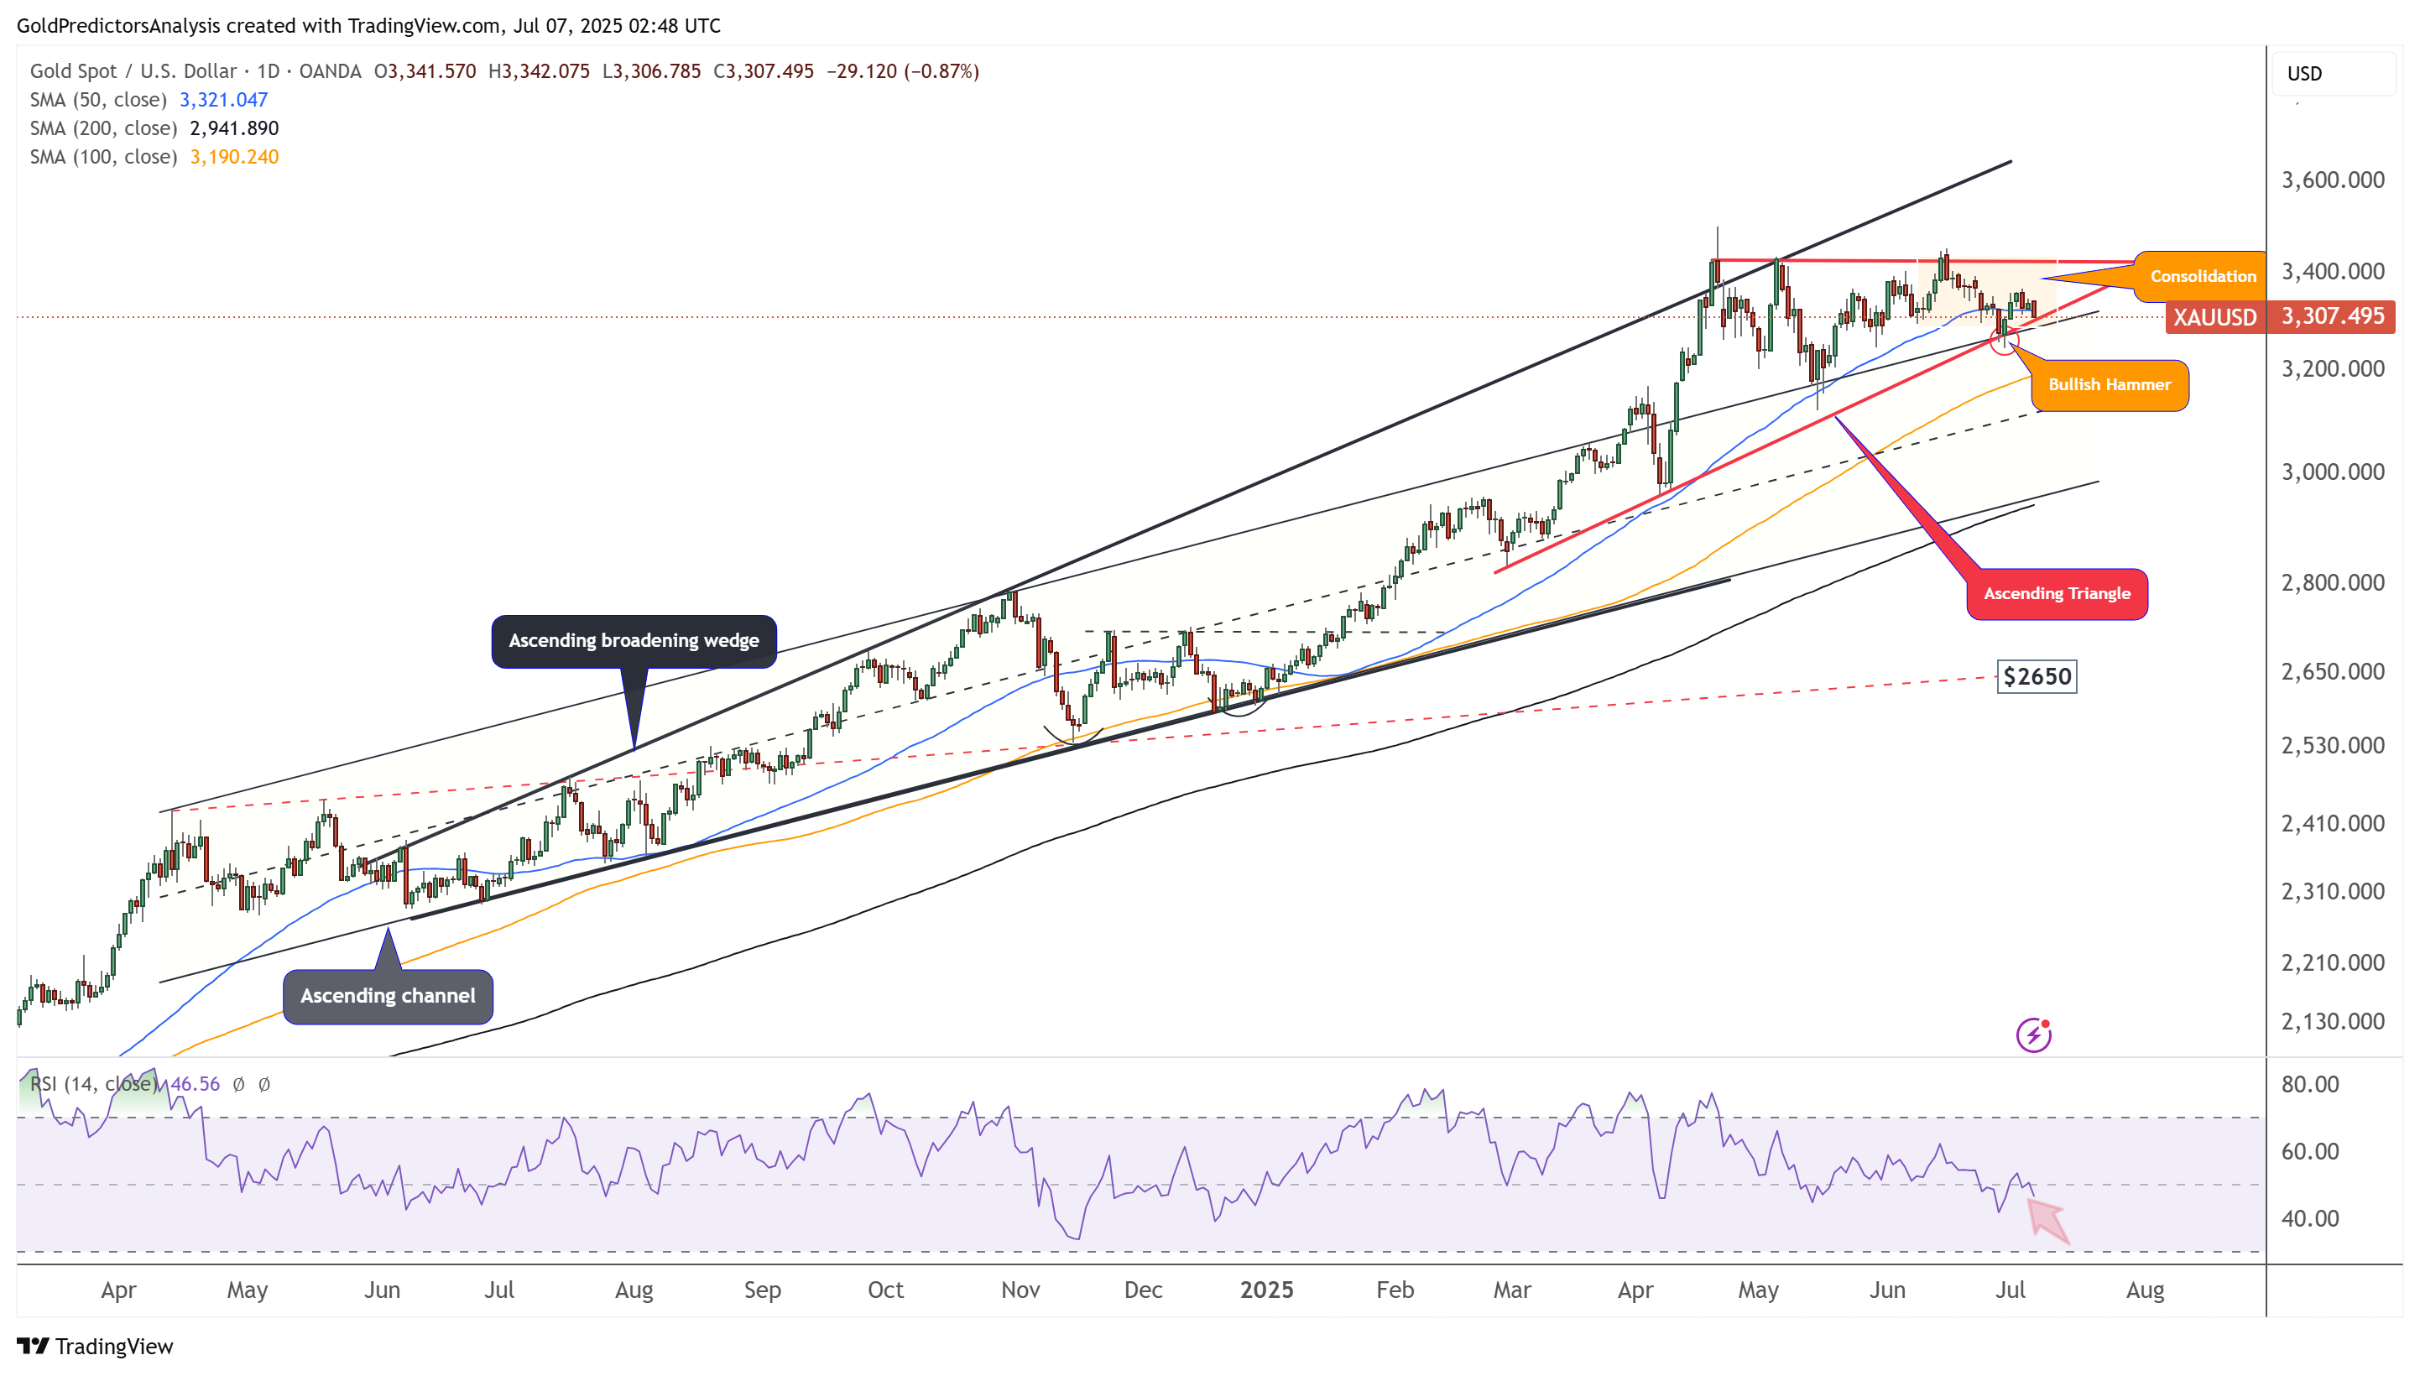Select the red Ascending Triangle callout

[2056, 593]
